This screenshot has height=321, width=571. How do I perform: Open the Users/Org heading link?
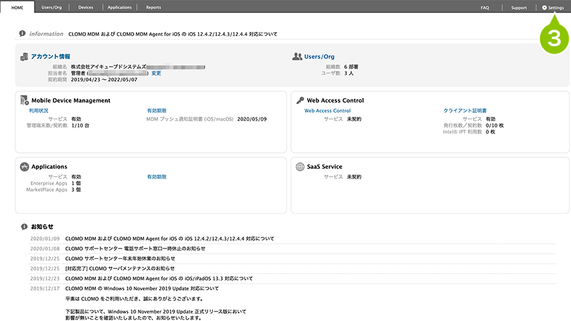point(319,56)
